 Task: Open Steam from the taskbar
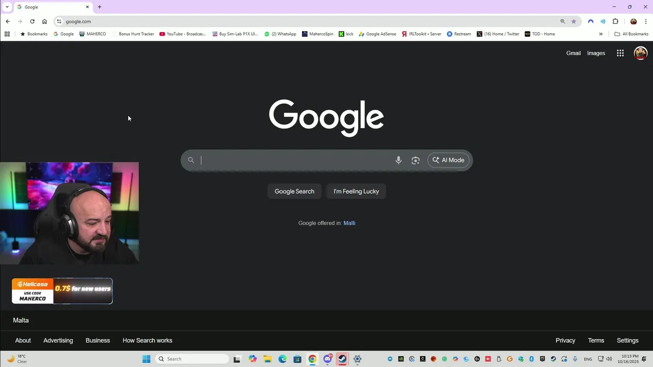pos(342,359)
